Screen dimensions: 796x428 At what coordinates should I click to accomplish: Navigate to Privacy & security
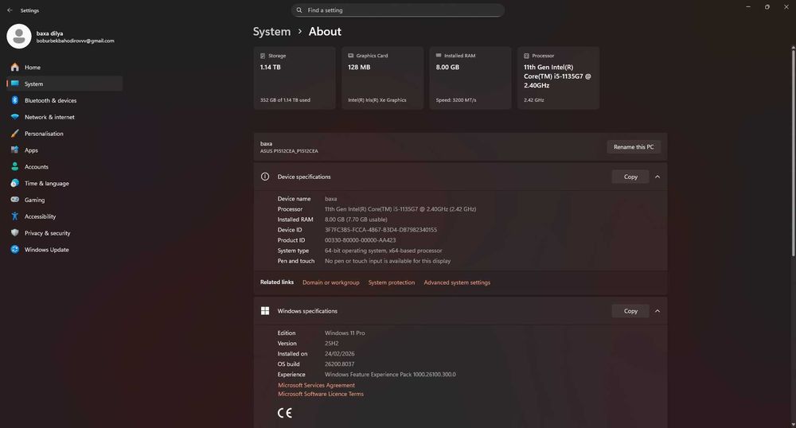[x=65, y=233]
